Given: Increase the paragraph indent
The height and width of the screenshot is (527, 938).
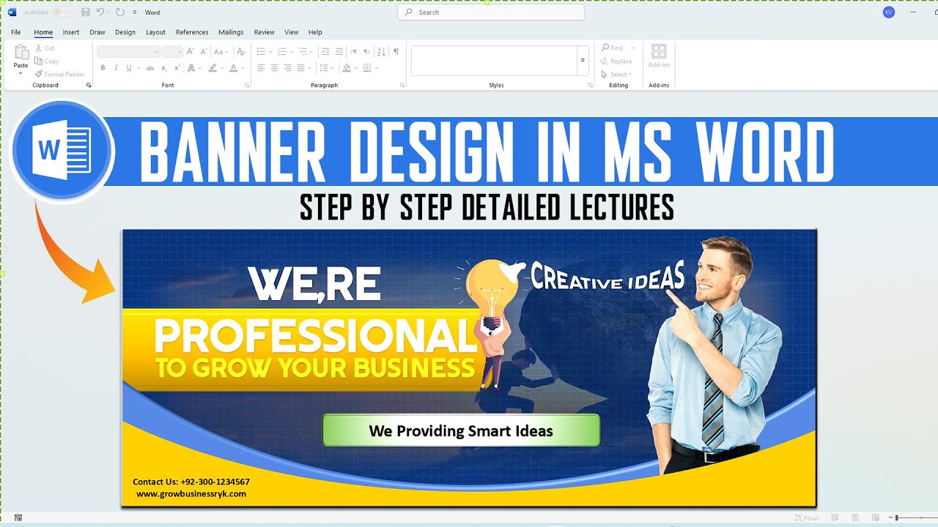Looking at the screenshot, I should pyautogui.click(x=339, y=51).
